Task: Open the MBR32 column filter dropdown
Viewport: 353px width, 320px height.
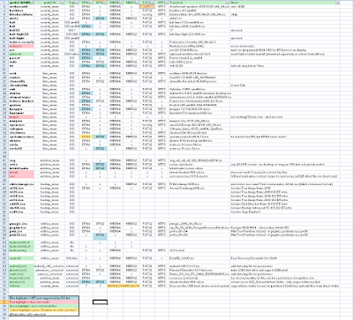Action: 138,3
